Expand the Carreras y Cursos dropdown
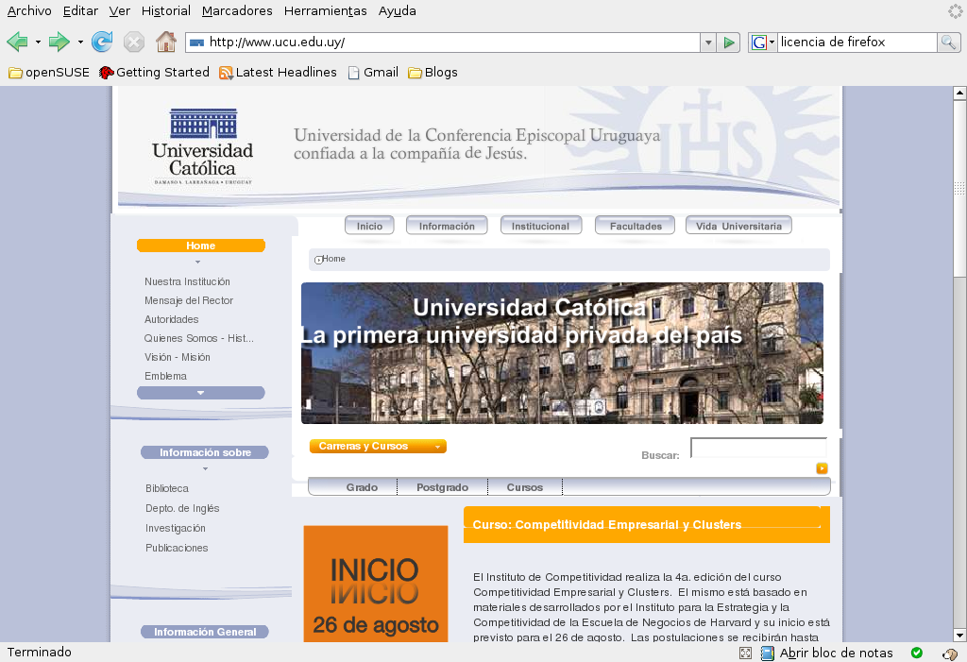Screen dimensions: 967x662 tap(378, 446)
